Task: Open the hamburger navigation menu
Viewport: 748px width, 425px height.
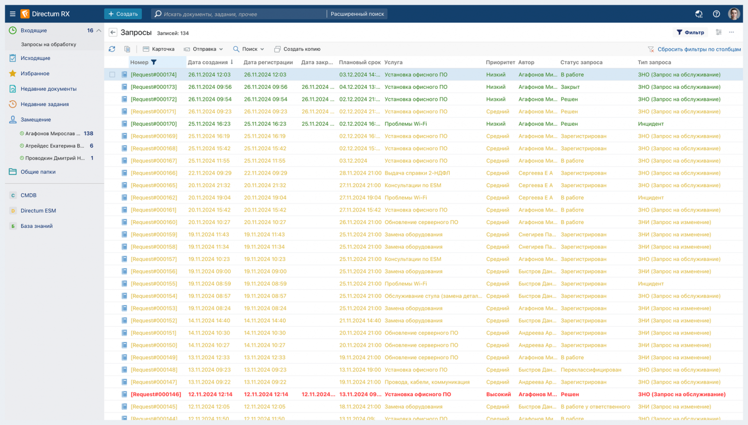Action: click(x=12, y=14)
